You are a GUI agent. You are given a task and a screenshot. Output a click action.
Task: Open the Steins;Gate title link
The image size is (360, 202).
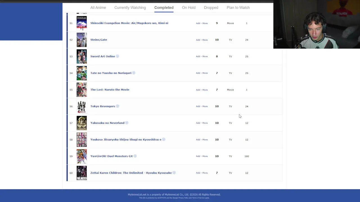point(99,40)
